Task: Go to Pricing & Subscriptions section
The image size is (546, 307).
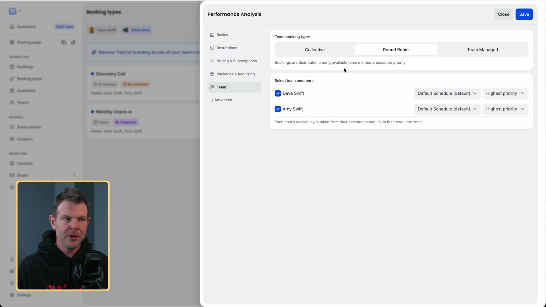Action: click(234, 61)
